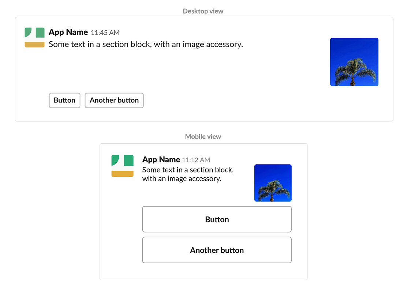Click the 11:45 AM timestamp
Viewport: 407px width, 305px height.
click(105, 33)
